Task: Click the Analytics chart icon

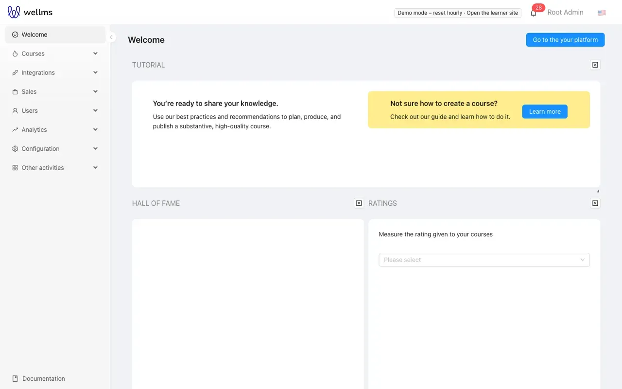Action: (15, 130)
